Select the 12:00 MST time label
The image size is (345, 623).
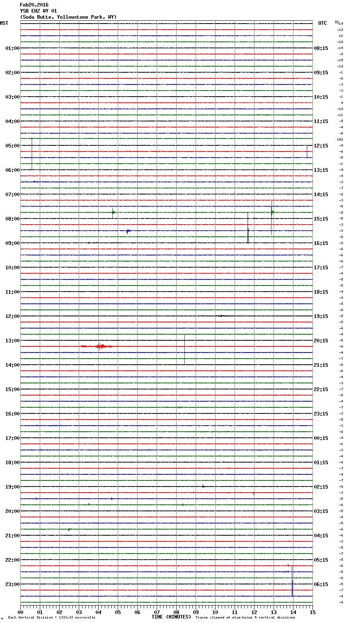[12, 316]
